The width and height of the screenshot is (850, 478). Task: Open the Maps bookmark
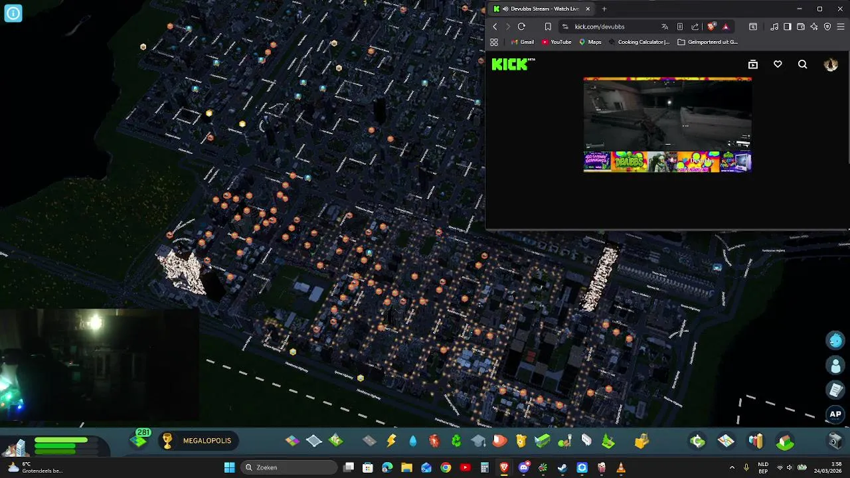click(x=590, y=42)
